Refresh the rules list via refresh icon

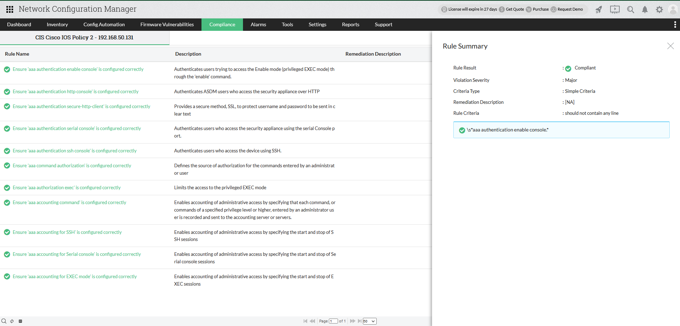click(x=12, y=321)
